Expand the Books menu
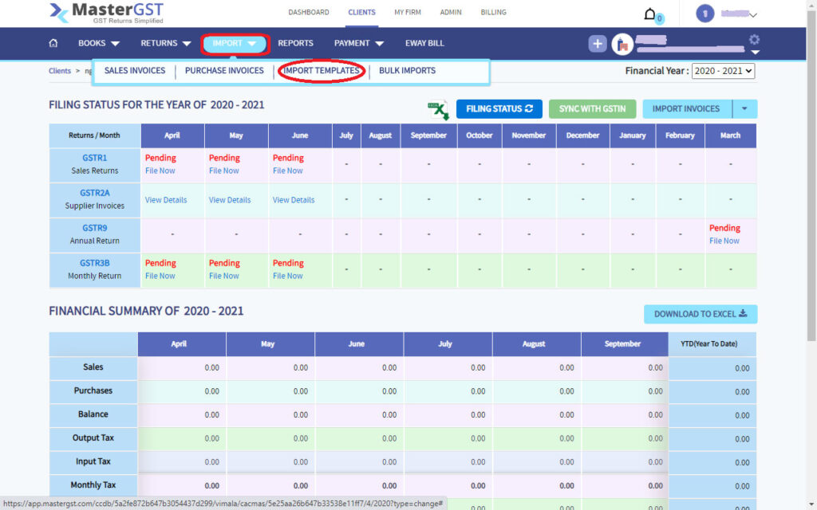Image resolution: width=817 pixels, height=510 pixels. coord(99,43)
